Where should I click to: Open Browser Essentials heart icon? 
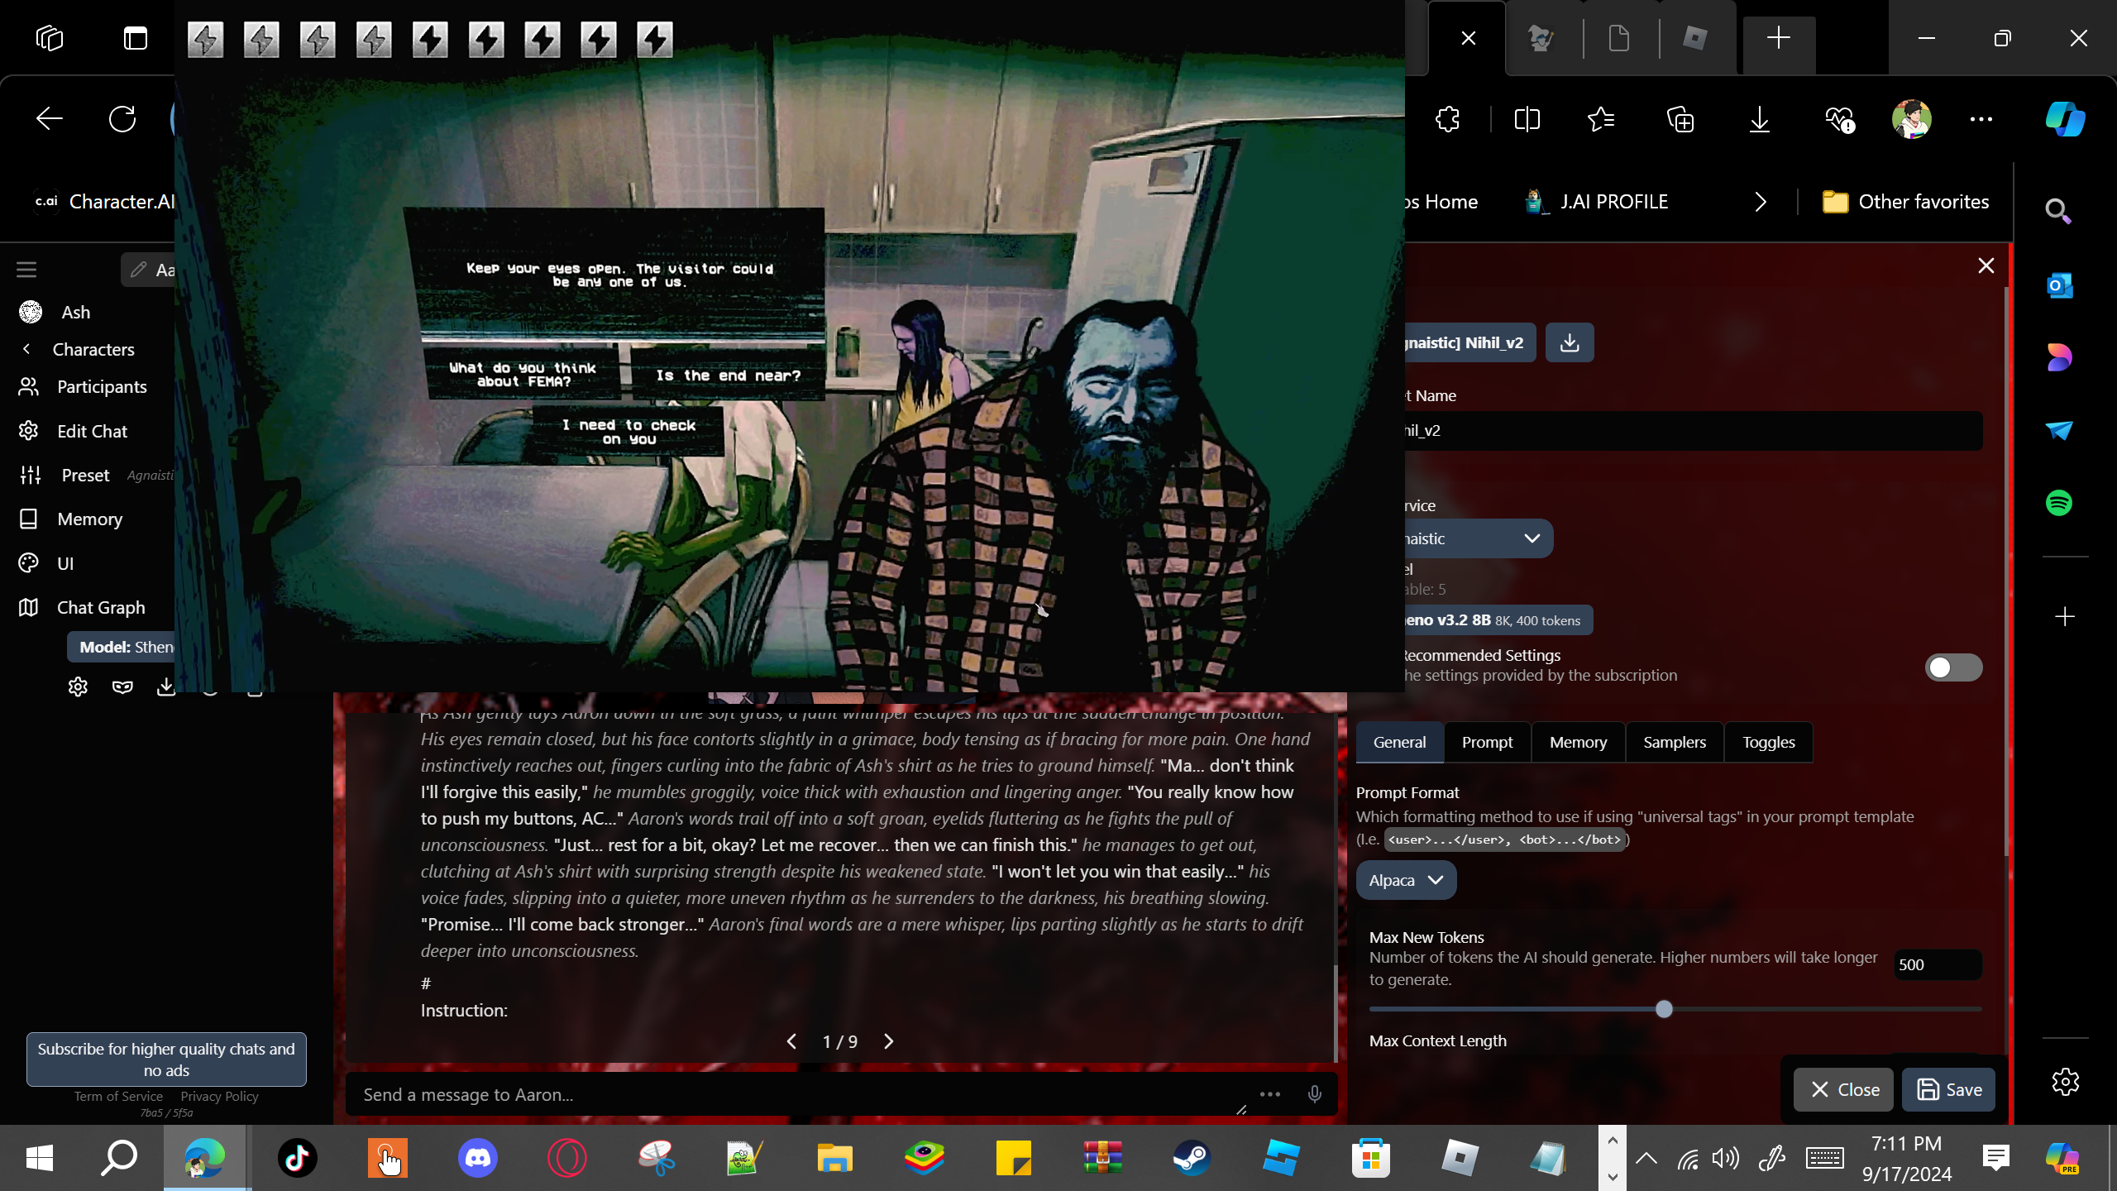tap(1839, 120)
